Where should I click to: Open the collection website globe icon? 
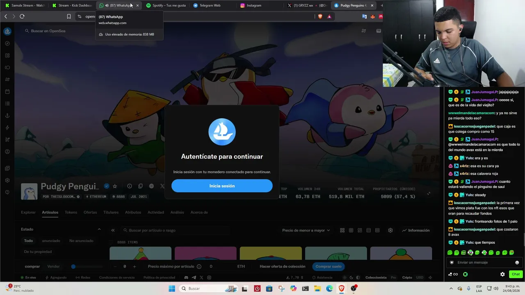click(151, 186)
